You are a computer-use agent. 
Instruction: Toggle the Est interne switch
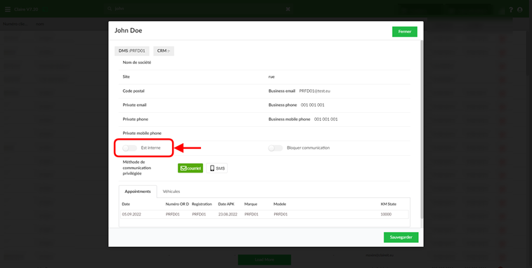(129, 148)
